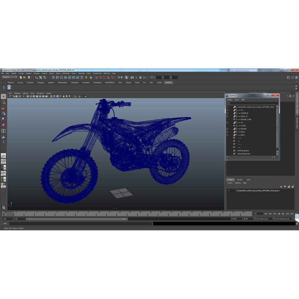The width and height of the screenshot is (299, 299).
Task: Expand the DEKO_ST node in Outliner
Action: tap(228, 116)
